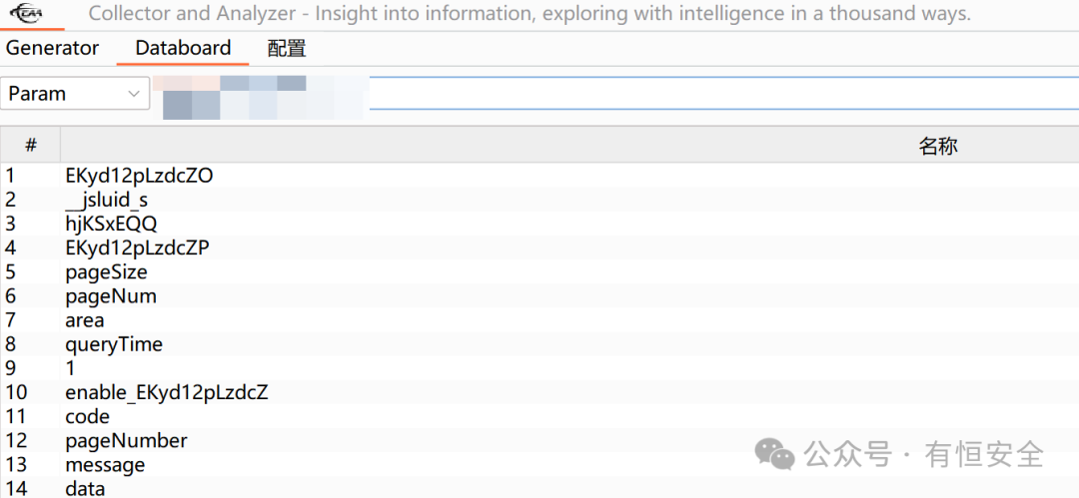Click the dropdown arrow beside Param
Screen dimensions: 1079x498
pos(135,94)
